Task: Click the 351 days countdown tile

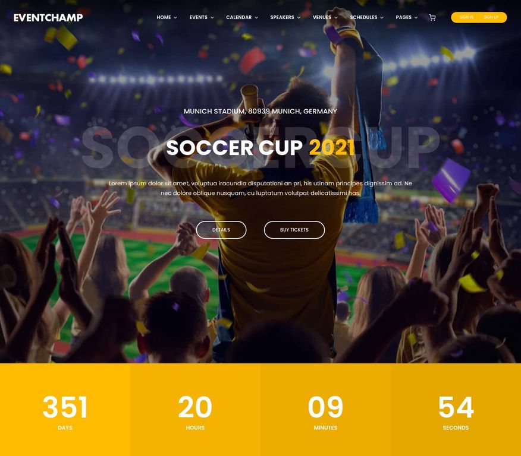Action: [65, 410]
